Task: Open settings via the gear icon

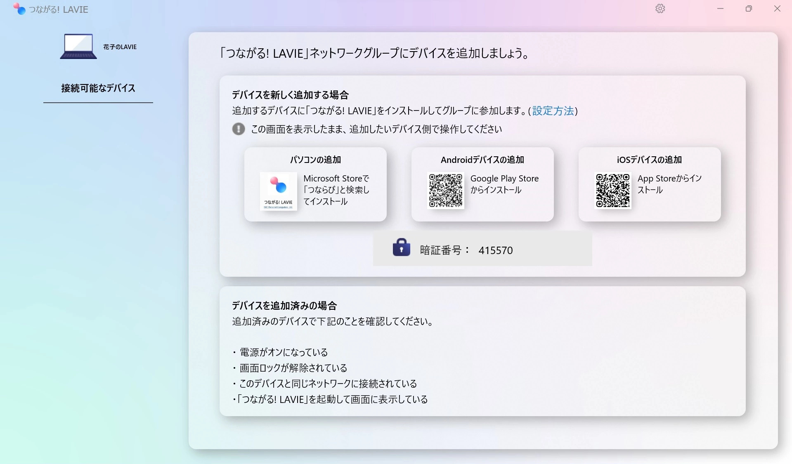Action: 660,9
